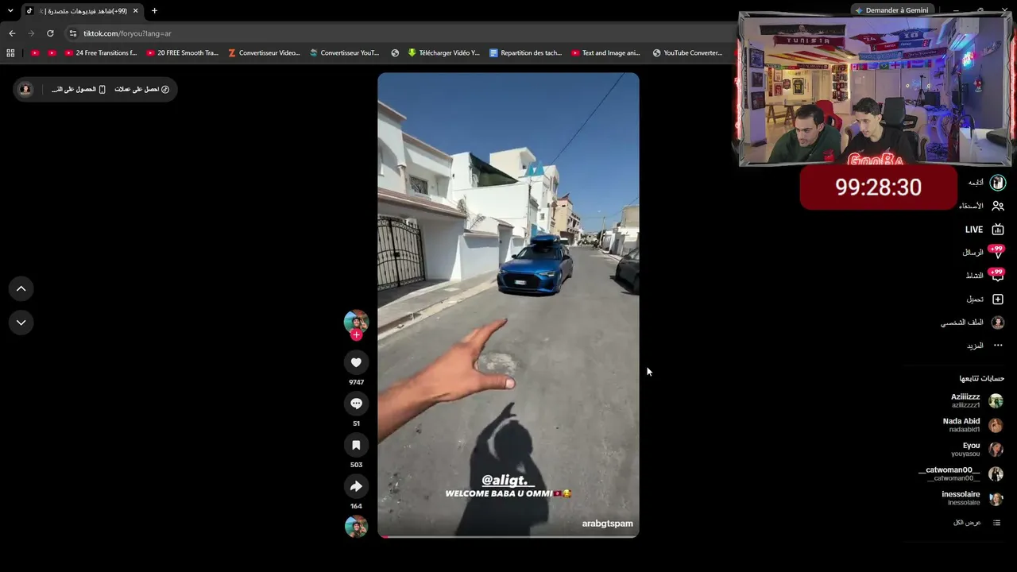1017x572 pixels.
Task: Open bookmark 'Convertisseur Video...'
Action: click(x=264, y=53)
